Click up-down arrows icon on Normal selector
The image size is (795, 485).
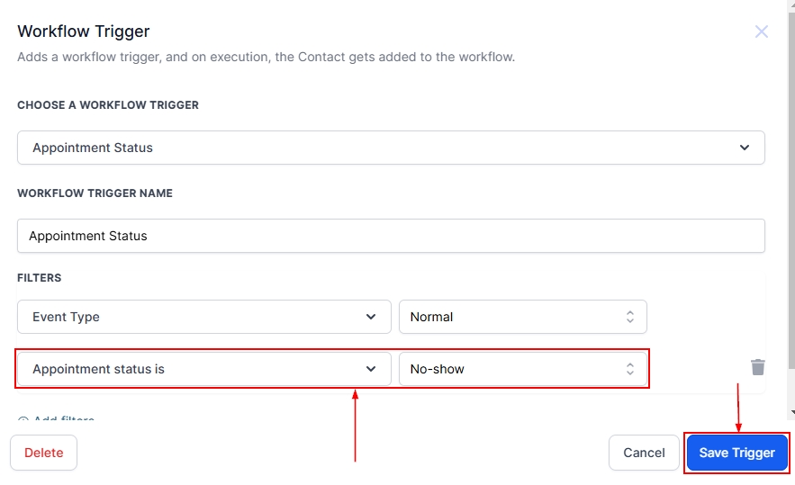[629, 317]
